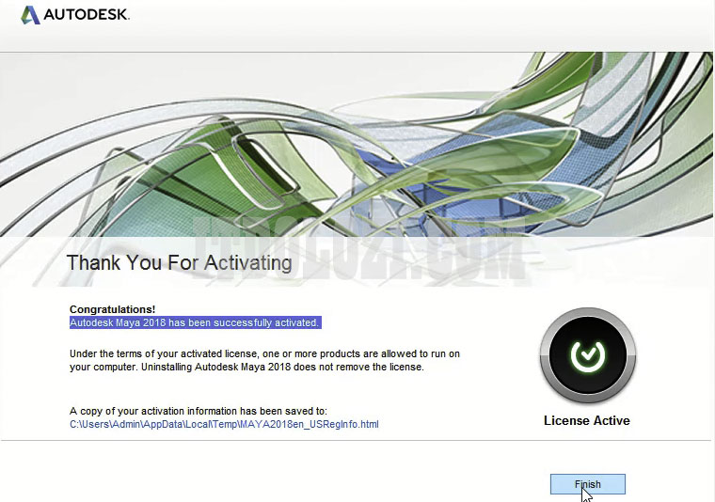Click the Finish button
The height and width of the screenshot is (502, 715).
pos(587,484)
